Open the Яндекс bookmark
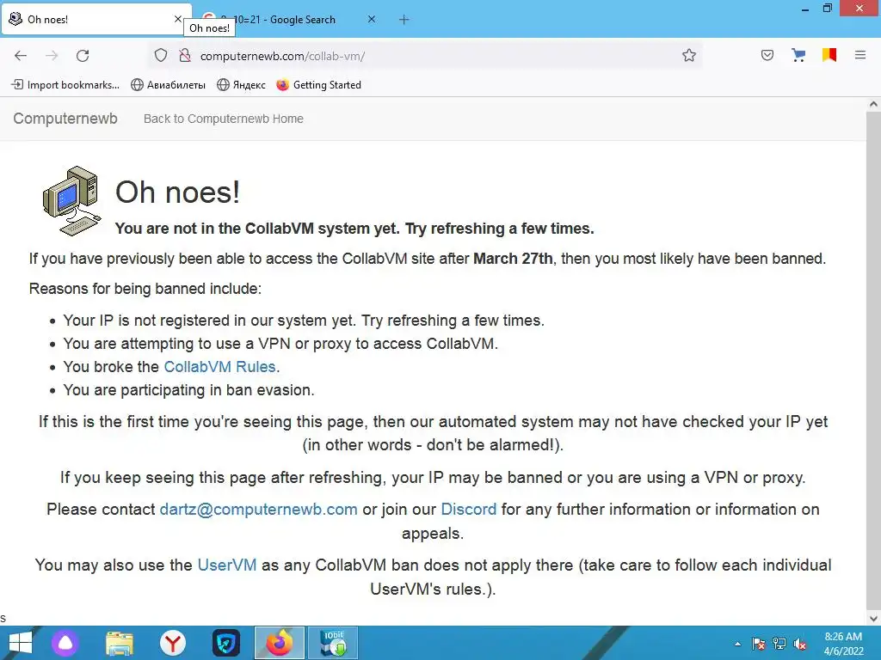 [241, 85]
